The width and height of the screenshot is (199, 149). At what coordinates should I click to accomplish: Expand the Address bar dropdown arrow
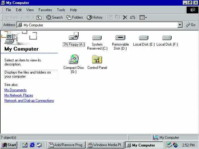coord(180,25)
